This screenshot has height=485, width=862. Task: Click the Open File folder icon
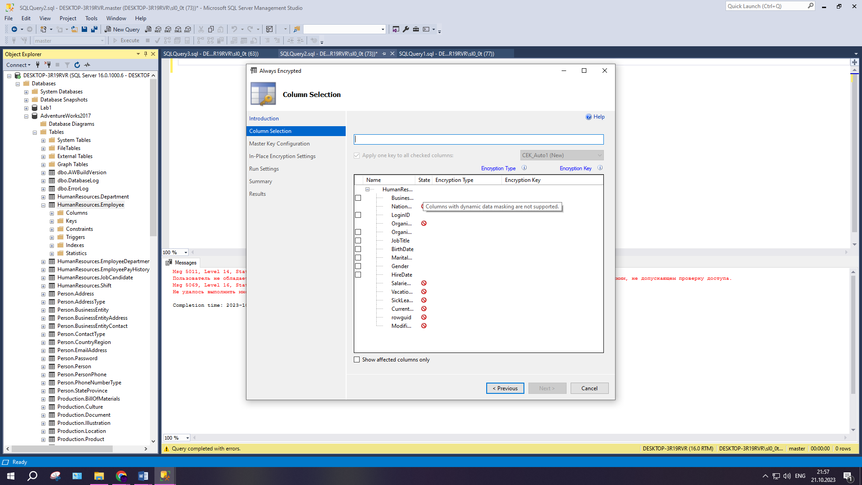[x=75, y=29]
